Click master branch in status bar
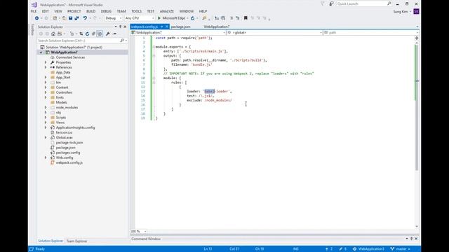The height and width of the screenshot is (252, 449). (x=401, y=249)
